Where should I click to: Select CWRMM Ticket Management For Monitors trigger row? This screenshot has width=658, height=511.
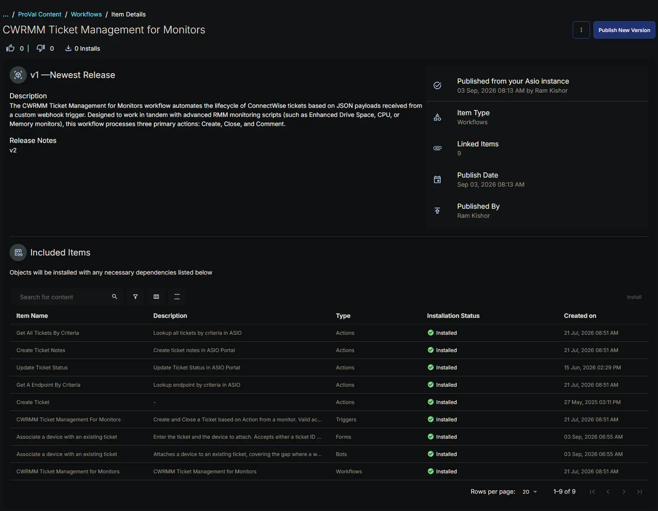[x=329, y=419]
